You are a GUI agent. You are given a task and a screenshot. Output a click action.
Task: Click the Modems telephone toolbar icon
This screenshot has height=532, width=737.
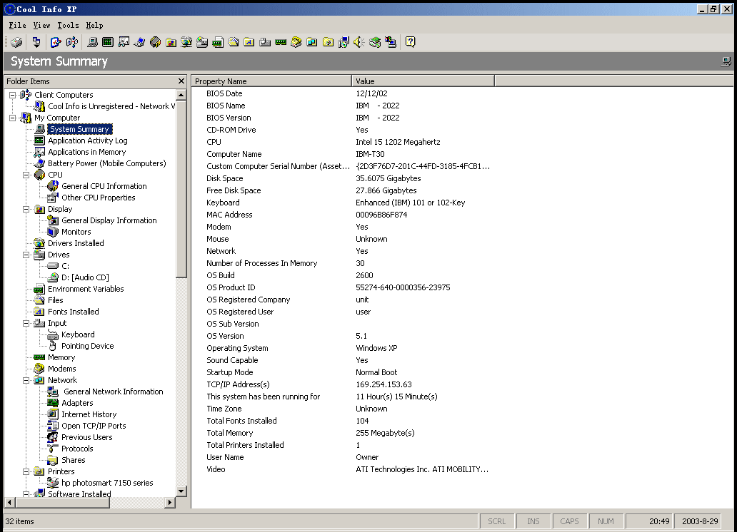click(x=296, y=42)
